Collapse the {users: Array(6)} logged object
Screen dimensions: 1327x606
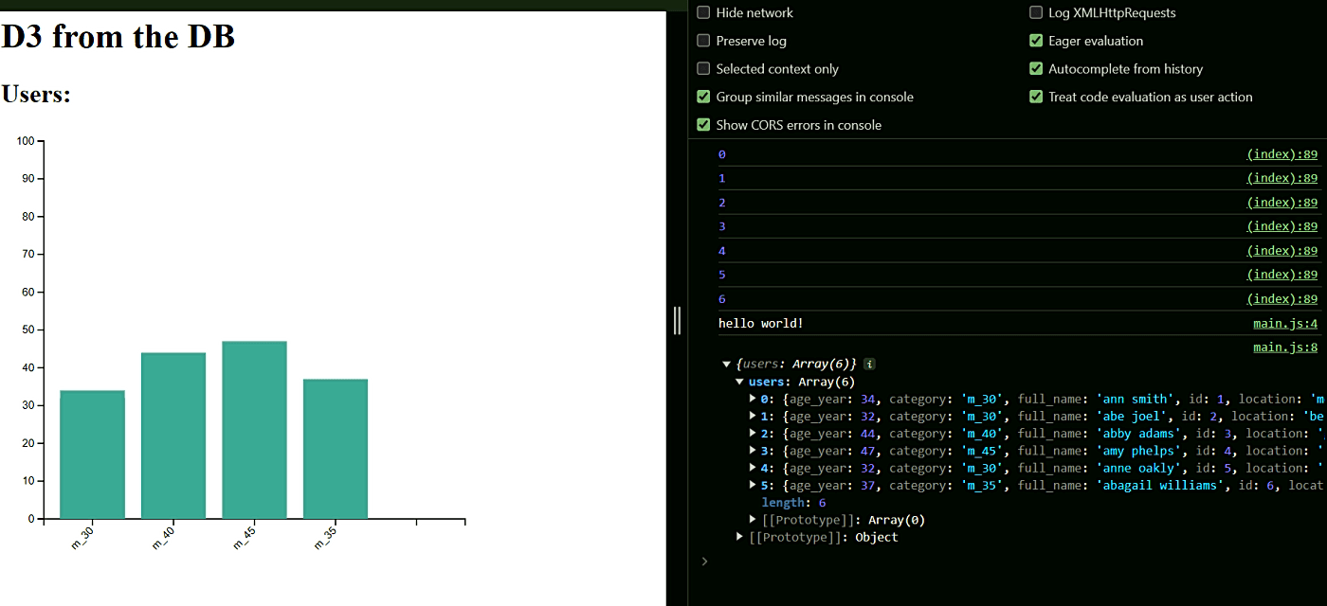pos(727,364)
